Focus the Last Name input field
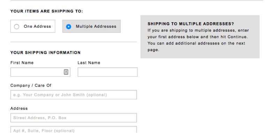 point(107,72)
